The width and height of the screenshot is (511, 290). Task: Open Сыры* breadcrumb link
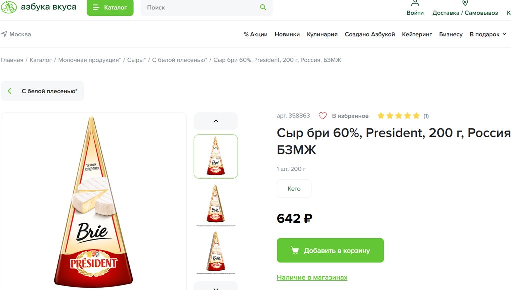[136, 60]
